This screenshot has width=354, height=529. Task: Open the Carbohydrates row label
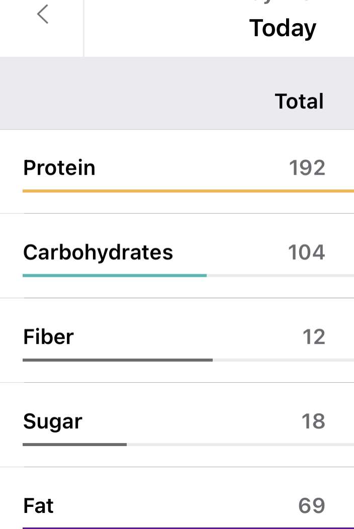[x=98, y=252]
